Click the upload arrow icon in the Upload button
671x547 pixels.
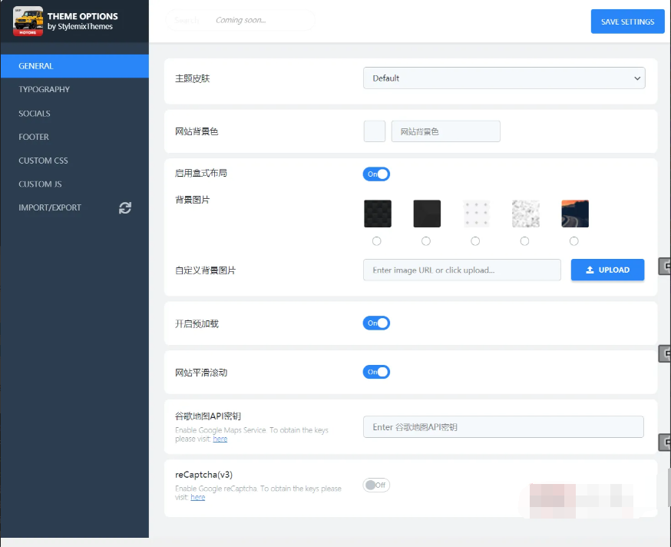point(590,270)
